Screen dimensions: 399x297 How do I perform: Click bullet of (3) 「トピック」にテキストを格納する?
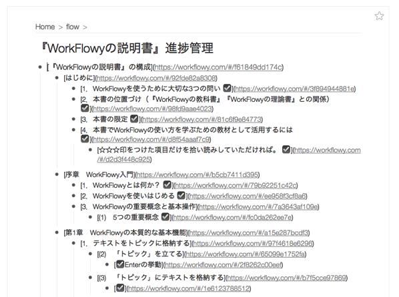tap(90, 278)
